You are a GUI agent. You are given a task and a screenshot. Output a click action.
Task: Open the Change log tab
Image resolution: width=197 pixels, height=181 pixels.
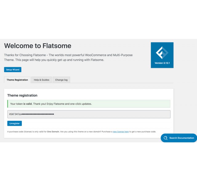[x=61, y=80]
